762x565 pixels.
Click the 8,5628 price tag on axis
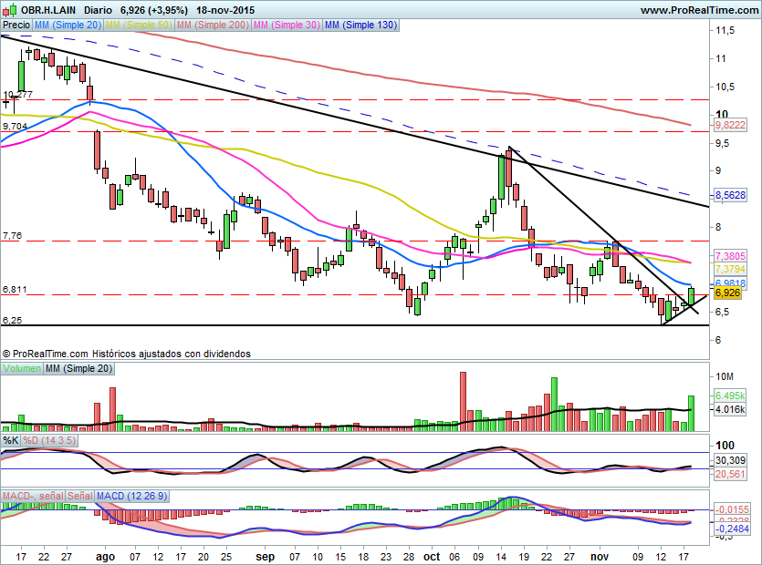coord(730,195)
